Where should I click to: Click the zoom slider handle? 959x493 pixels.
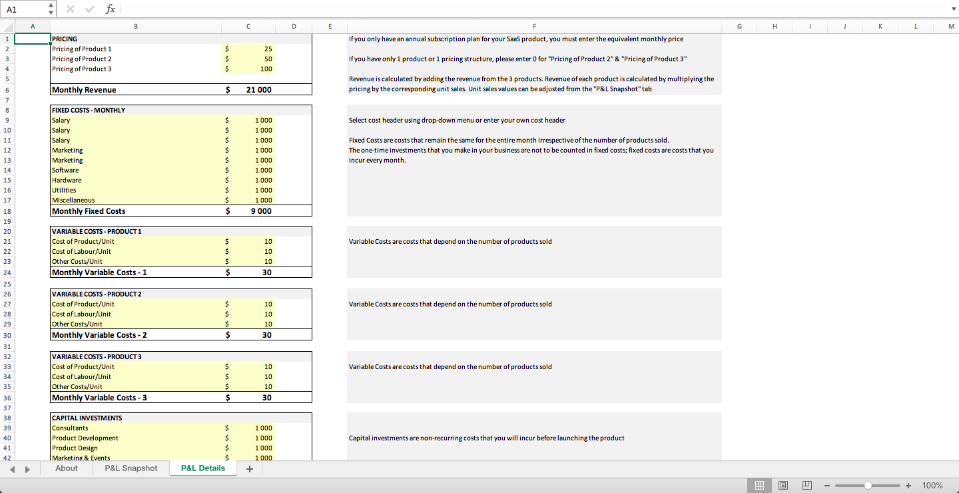(867, 485)
